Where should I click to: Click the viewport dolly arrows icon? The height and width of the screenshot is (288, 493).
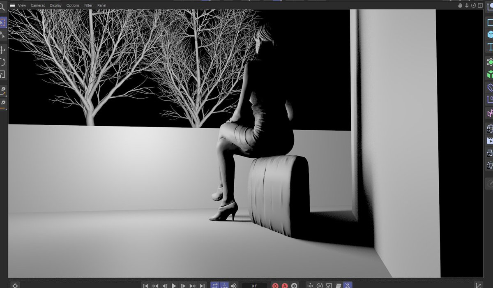(467, 5)
